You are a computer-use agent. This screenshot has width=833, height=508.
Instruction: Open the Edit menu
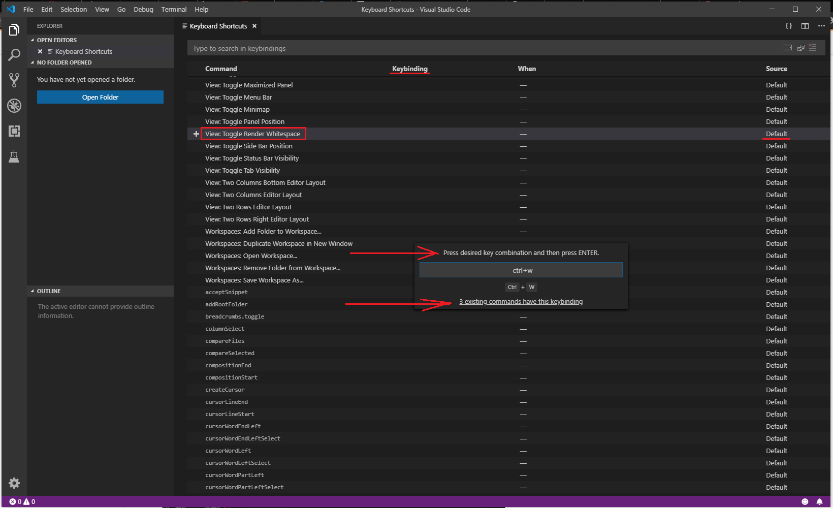[47, 9]
